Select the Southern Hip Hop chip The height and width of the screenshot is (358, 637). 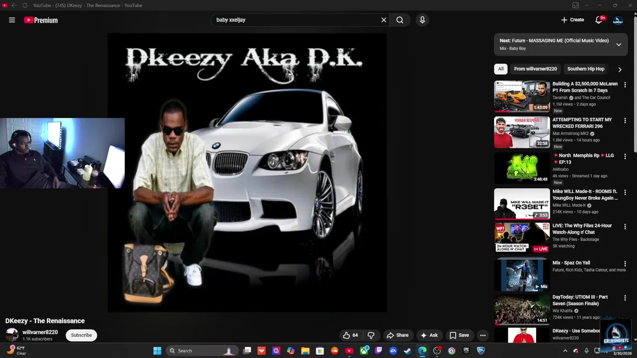click(x=586, y=69)
